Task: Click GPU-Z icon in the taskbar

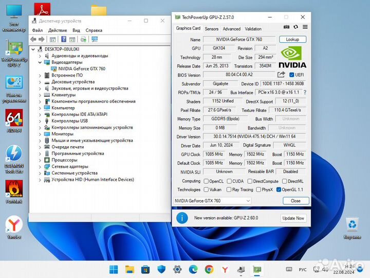Action: pyautogui.click(x=257, y=269)
